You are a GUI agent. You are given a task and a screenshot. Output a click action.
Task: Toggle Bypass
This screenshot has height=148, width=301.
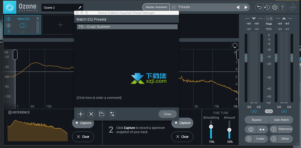[x=257, y=120]
